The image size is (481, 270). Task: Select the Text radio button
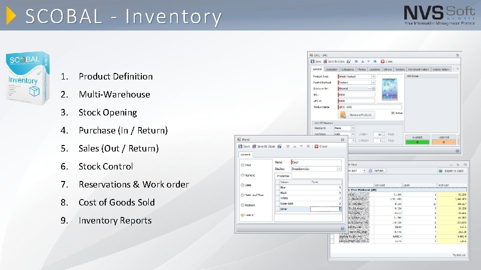tap(243, 165)
